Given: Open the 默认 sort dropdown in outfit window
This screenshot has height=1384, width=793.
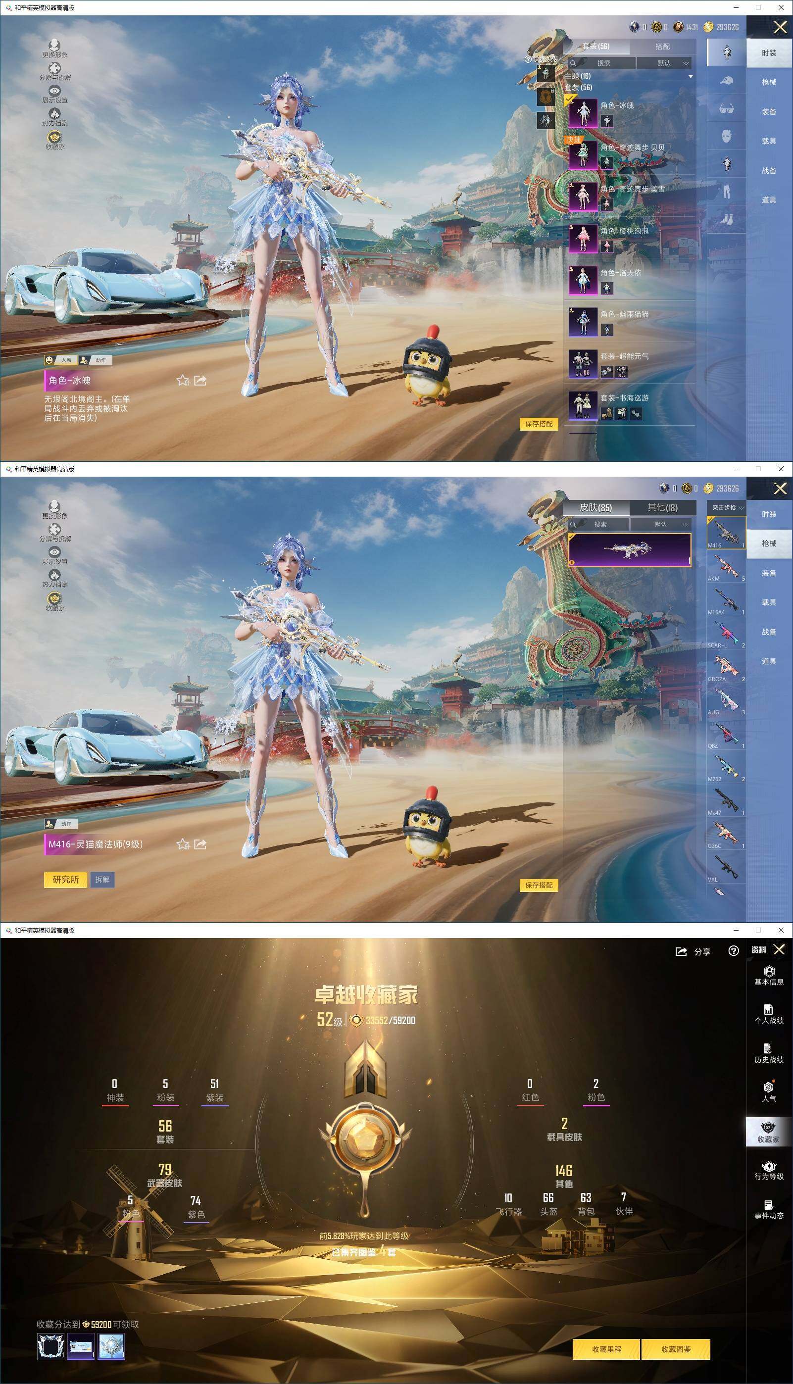Looking at the screenshot, I should point(664,63).
